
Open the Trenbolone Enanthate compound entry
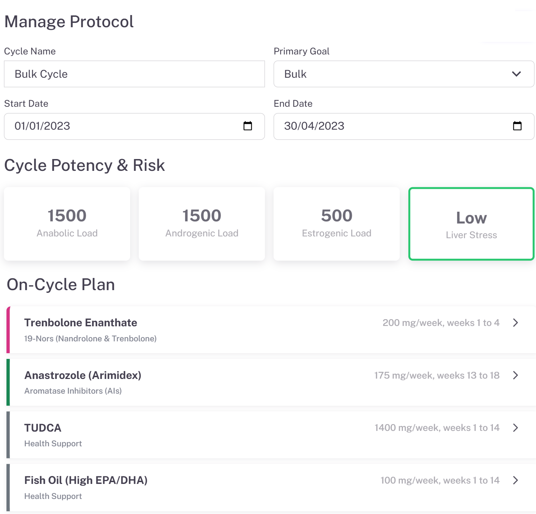coord(81,323)
